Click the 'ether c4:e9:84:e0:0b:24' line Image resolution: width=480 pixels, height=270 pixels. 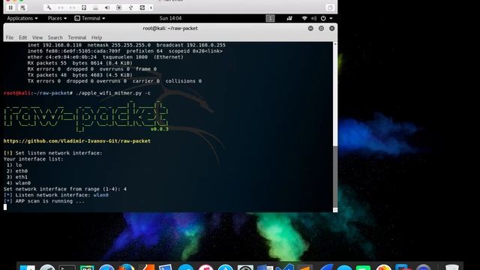(x=106, y=57)
